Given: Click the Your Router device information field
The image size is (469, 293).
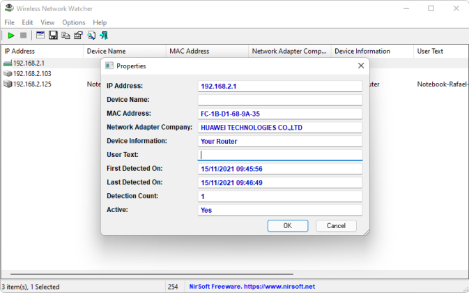Looking at the screenshot, I should coord(280,141).
